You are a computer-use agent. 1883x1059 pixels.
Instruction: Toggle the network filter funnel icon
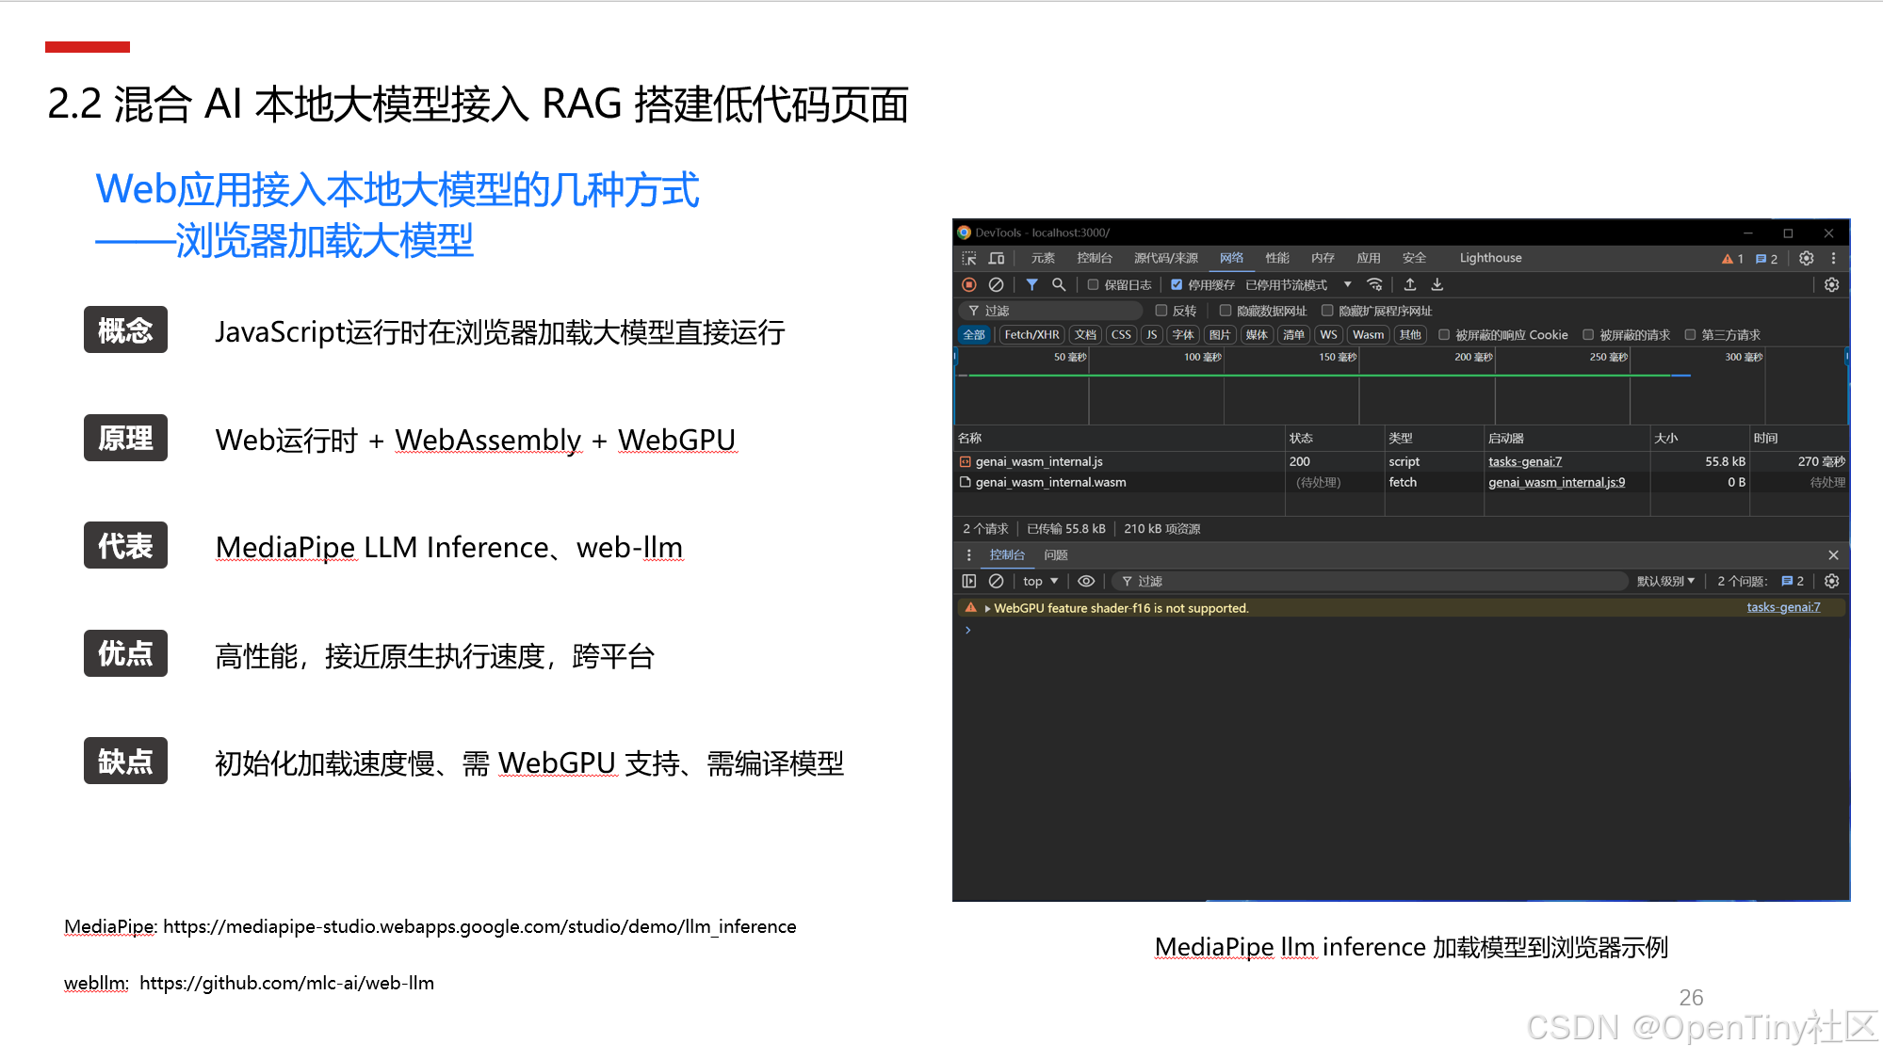point(1031,284)
